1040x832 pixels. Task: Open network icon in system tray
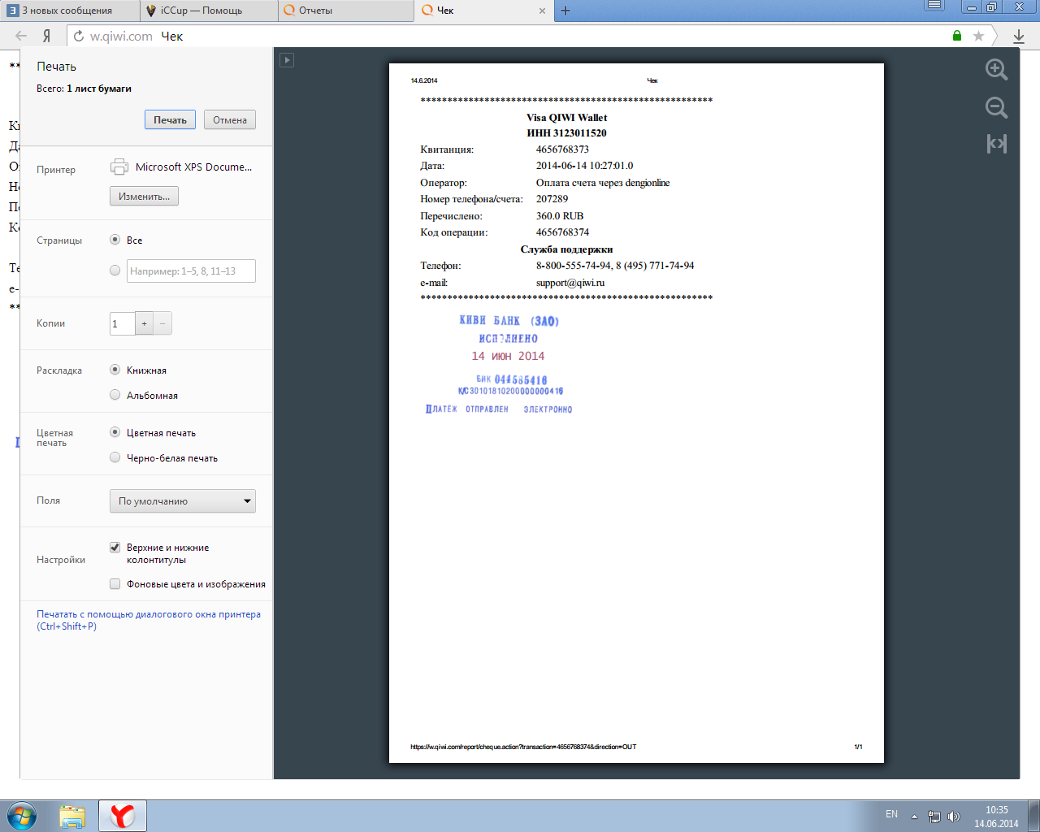934,816
